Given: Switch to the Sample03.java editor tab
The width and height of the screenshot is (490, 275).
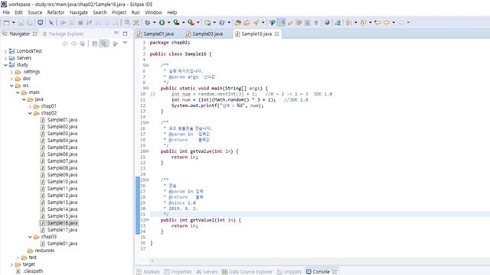Looking at the screenshot, I should 204,34.
